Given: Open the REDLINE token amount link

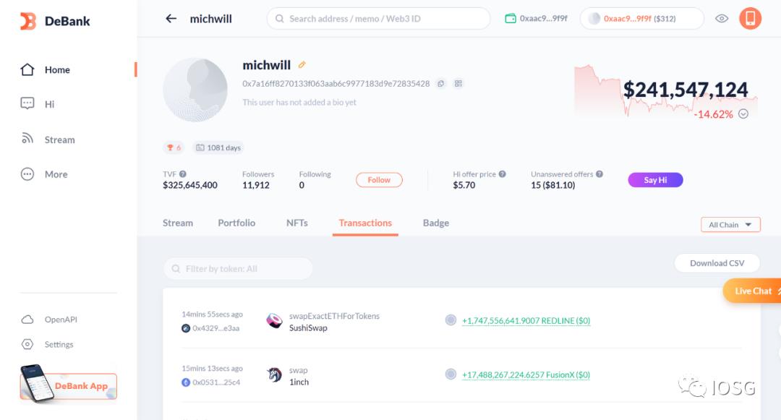Looking at the screenshot, I should pyautogui.click(x=526, y=321).
